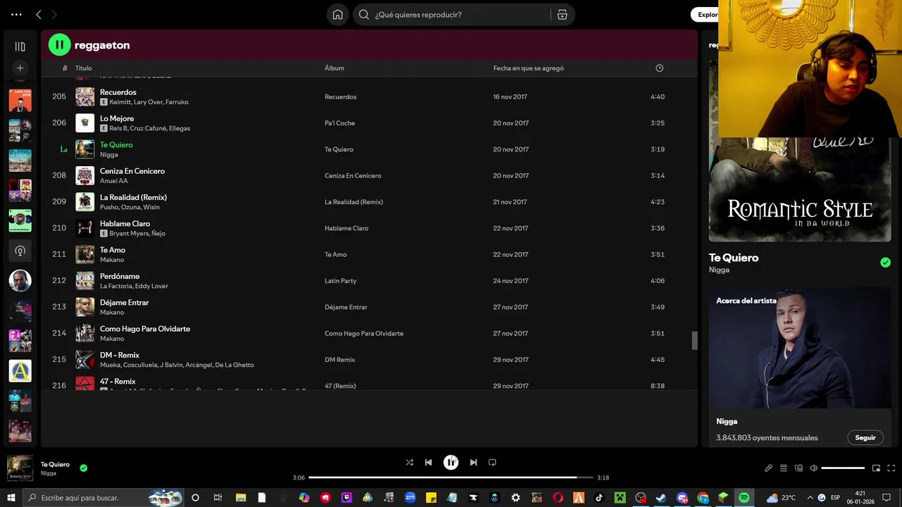
Task: Open the Latin Hits playlist in the sidebar
Action: click(20, 101)
